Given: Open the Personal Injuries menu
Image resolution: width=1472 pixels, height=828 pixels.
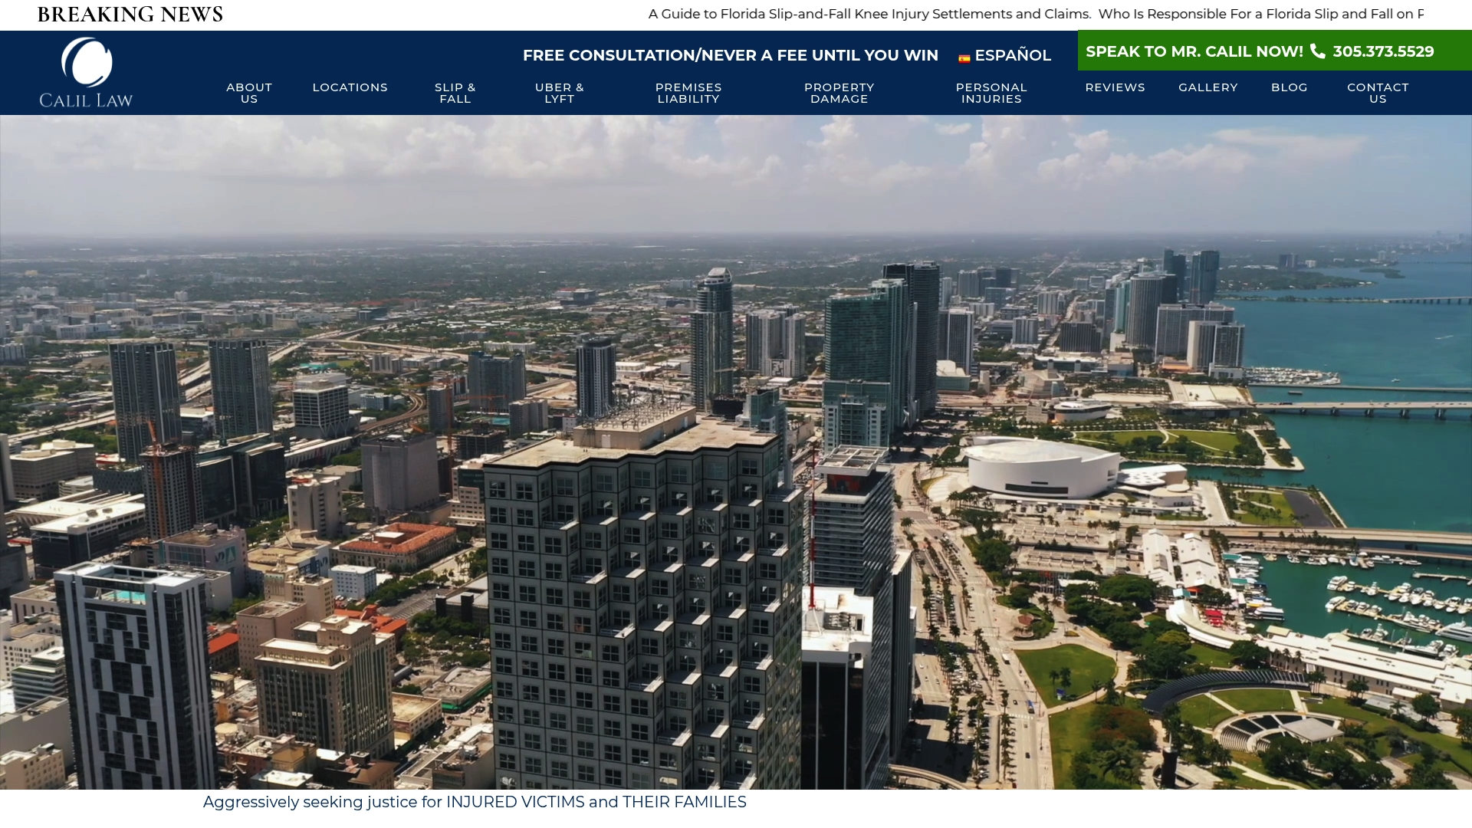Looking at the screenshot, I should [991, 93].
